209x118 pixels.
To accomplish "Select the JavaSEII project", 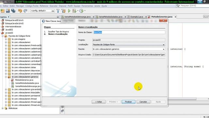I will [9, 30].
